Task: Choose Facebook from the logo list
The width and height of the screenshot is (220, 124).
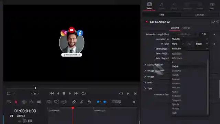Action: [177, 54]
